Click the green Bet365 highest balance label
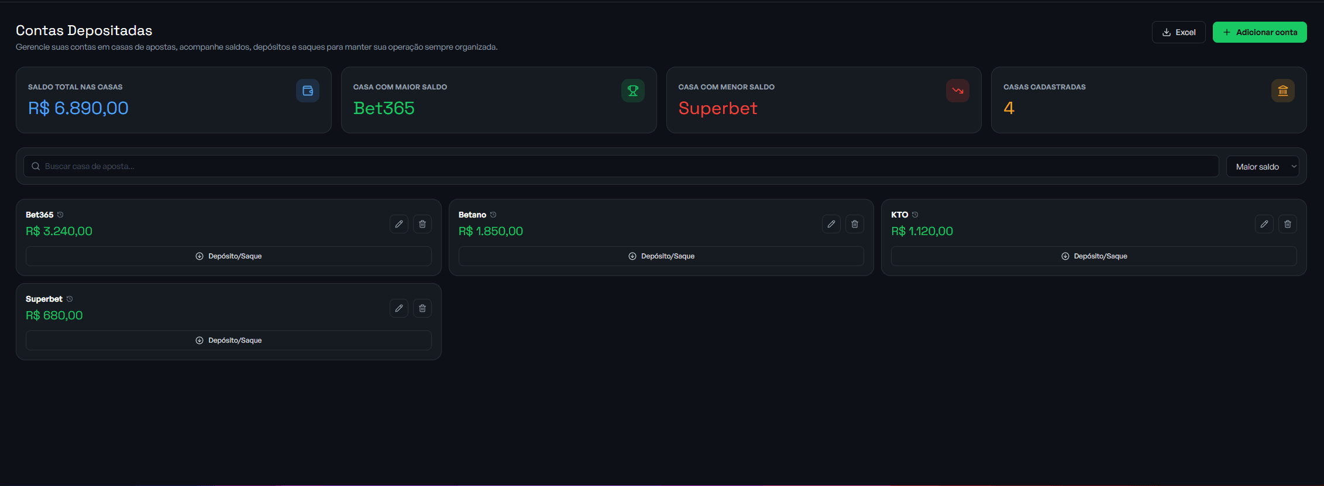 384,108
